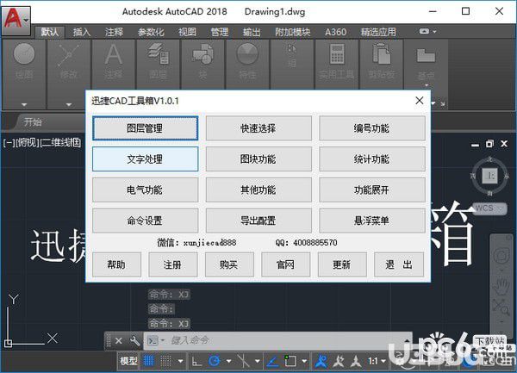Open the 剪贴板 clipboard panel icon
517x373 pixels.
click(x=382, y=54)
